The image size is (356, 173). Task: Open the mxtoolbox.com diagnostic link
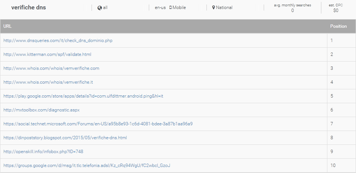click(x=41, y=110)
